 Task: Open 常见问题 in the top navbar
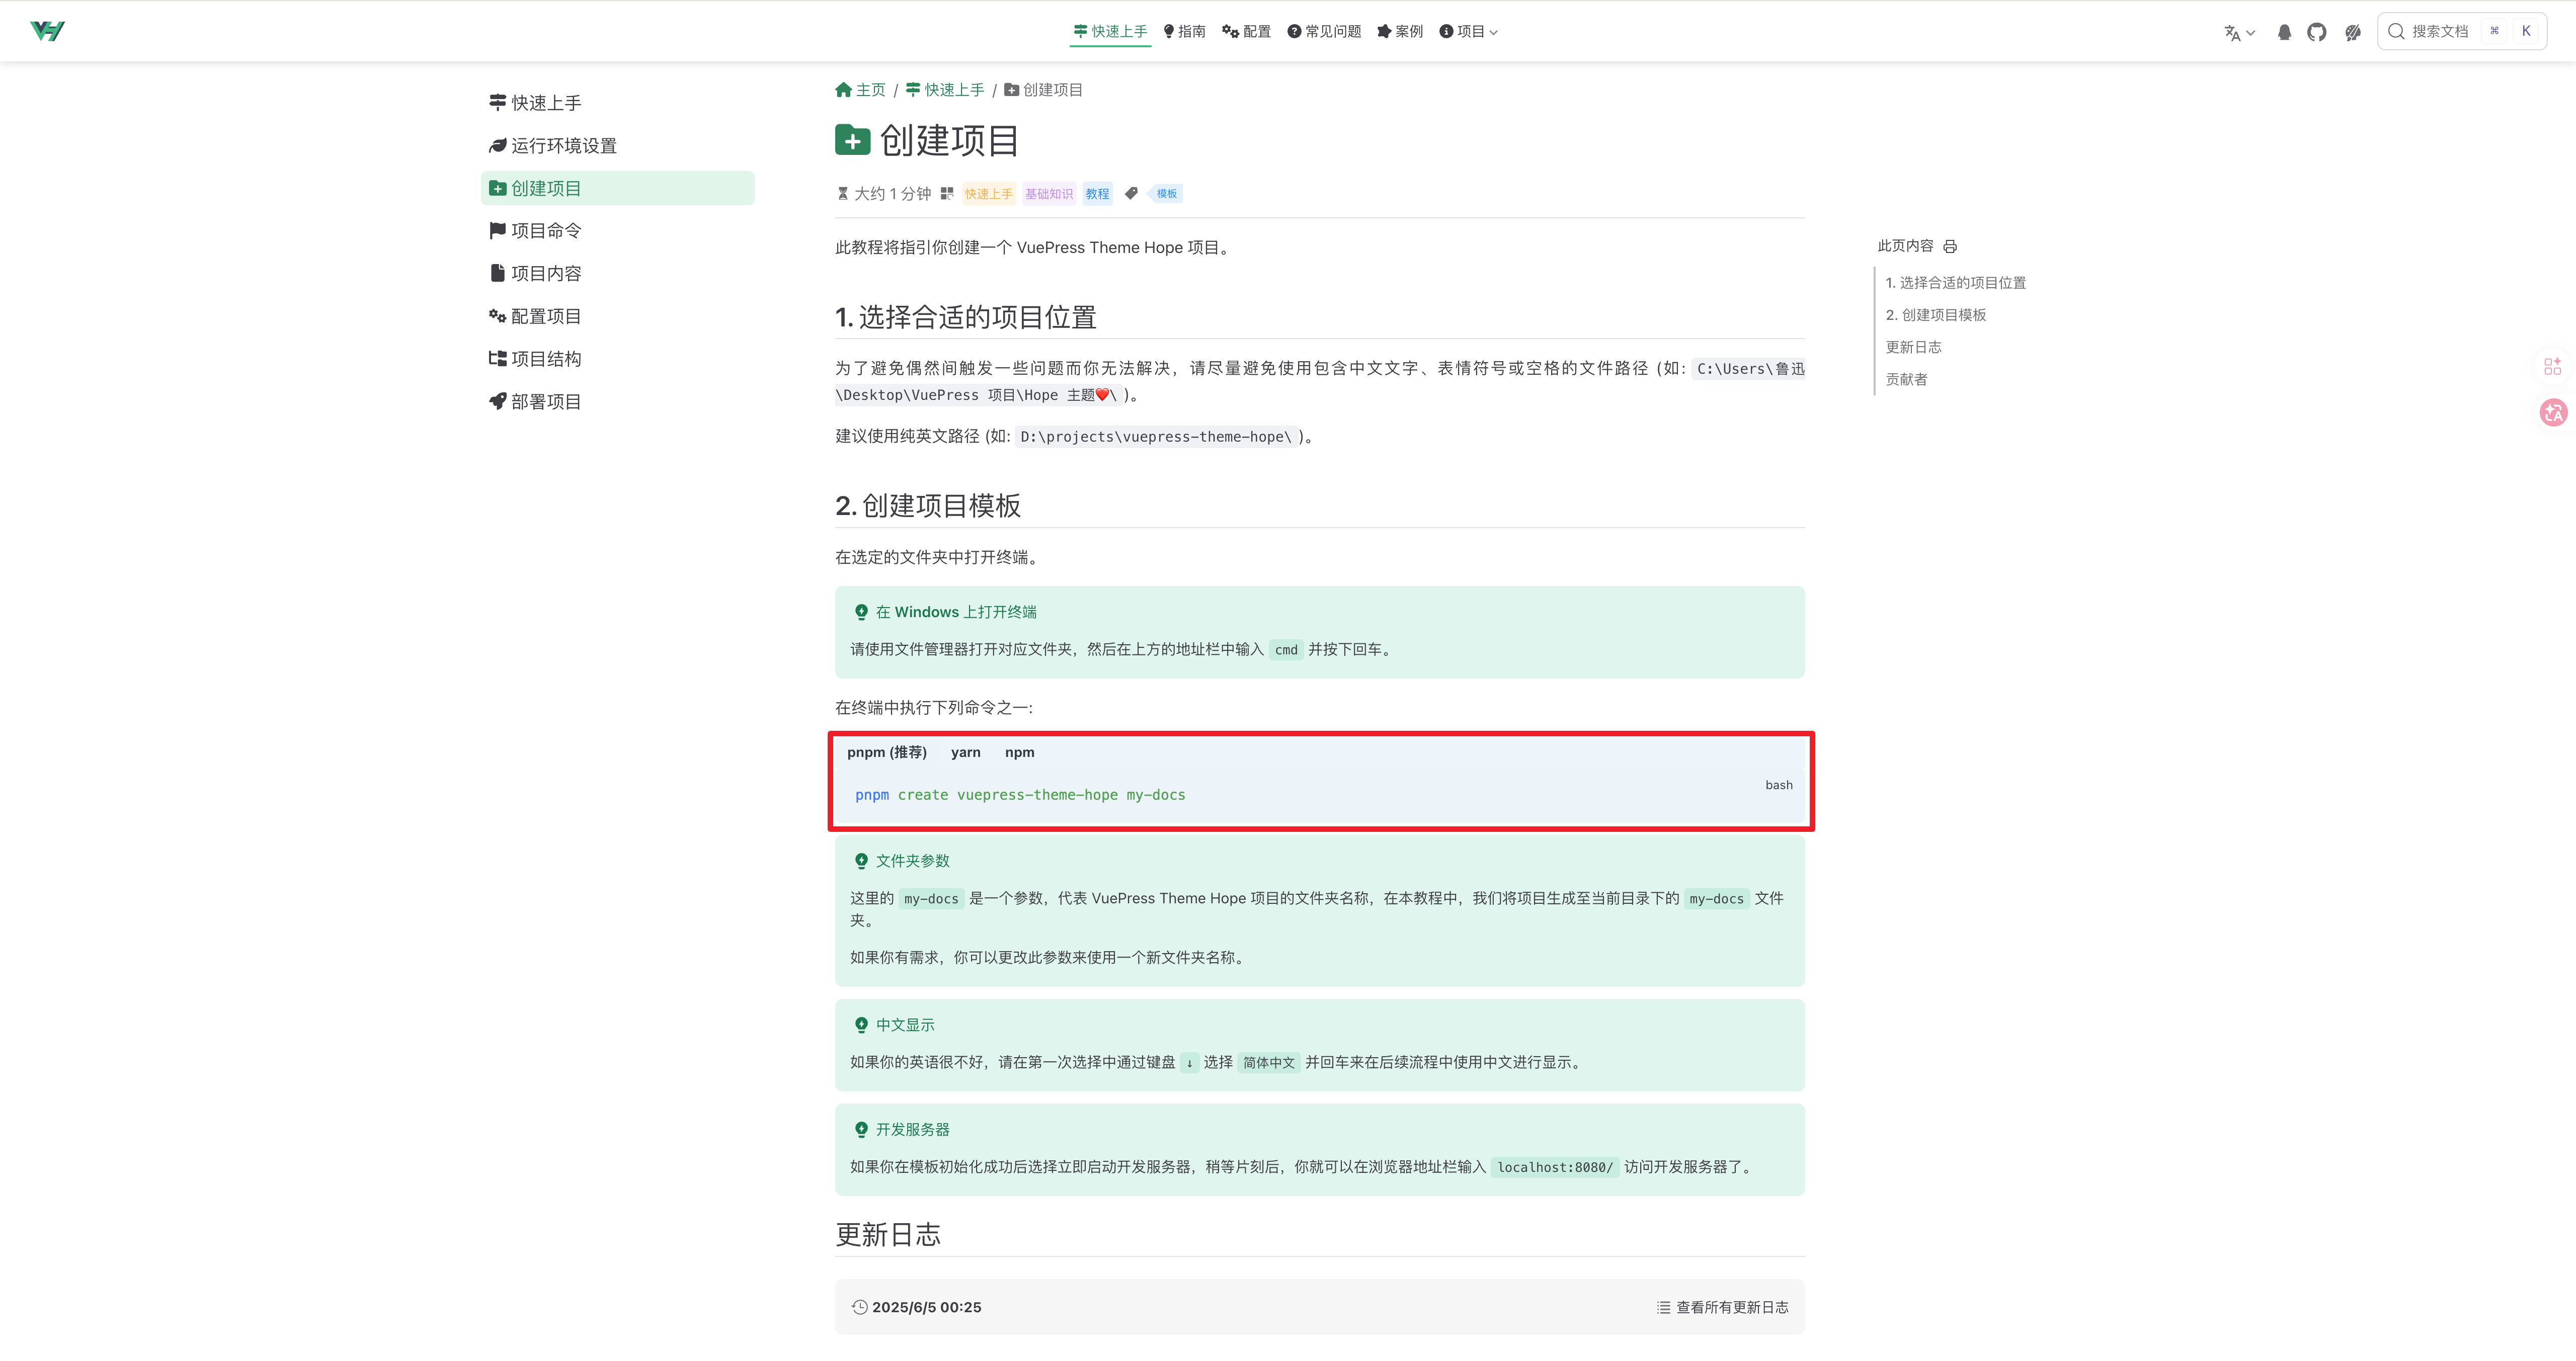(x=1324, y=32)
